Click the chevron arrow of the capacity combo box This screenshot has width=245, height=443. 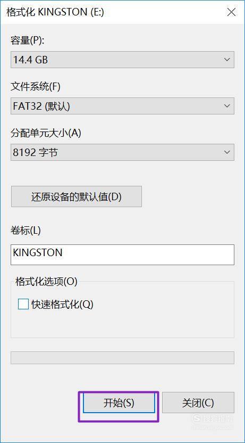(x=227, y=60)
